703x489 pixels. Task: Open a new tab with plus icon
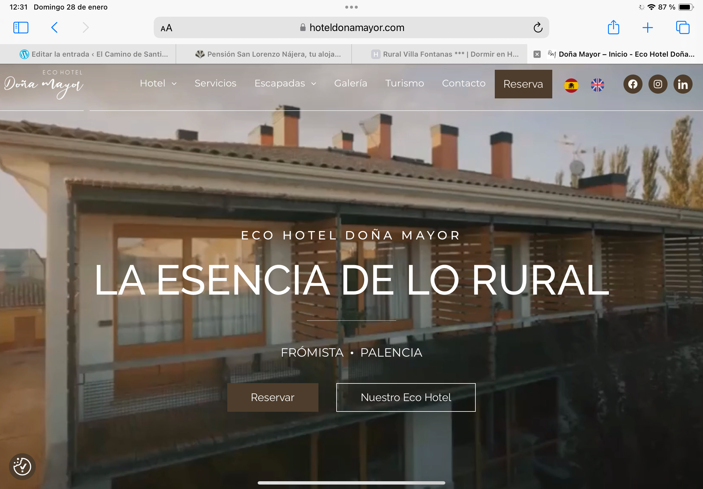647,27
